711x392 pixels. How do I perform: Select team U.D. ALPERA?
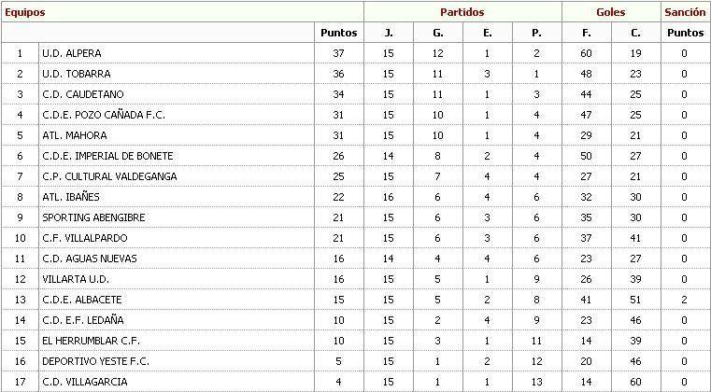[72, 53]
